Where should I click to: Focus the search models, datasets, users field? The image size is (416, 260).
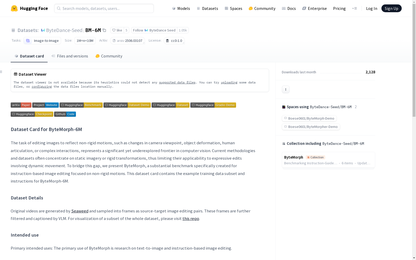tap(104, 8)
